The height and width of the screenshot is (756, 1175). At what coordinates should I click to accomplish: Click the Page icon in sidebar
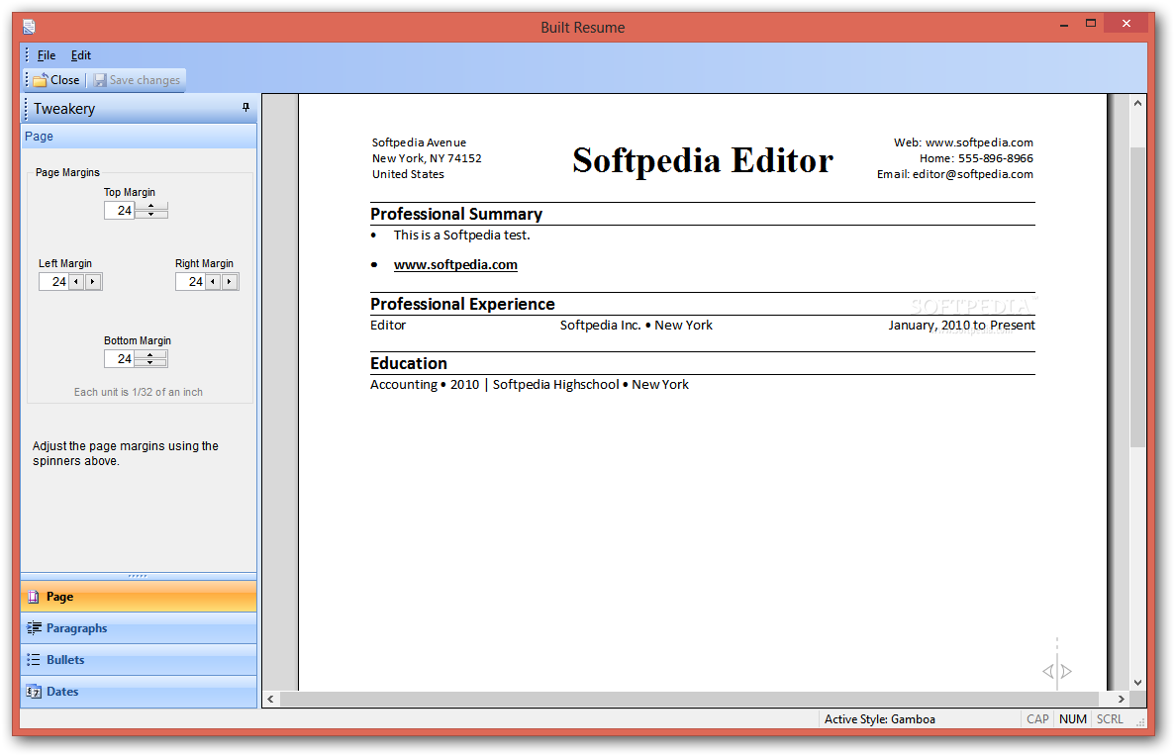click(33, 597)
